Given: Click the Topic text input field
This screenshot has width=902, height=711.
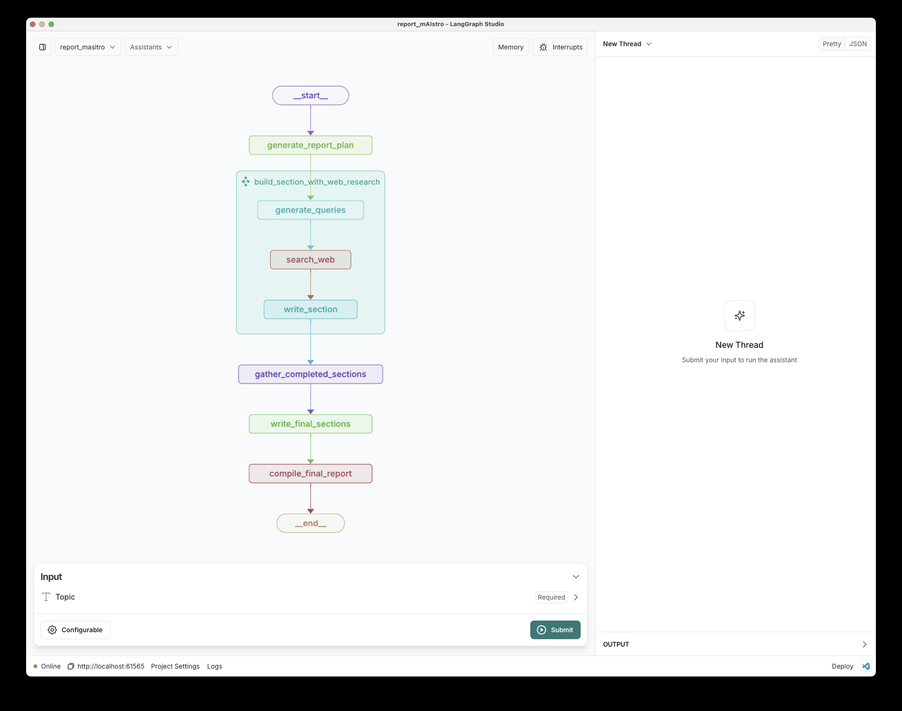Looking at the screenshot, I should (x=311, y=597).
